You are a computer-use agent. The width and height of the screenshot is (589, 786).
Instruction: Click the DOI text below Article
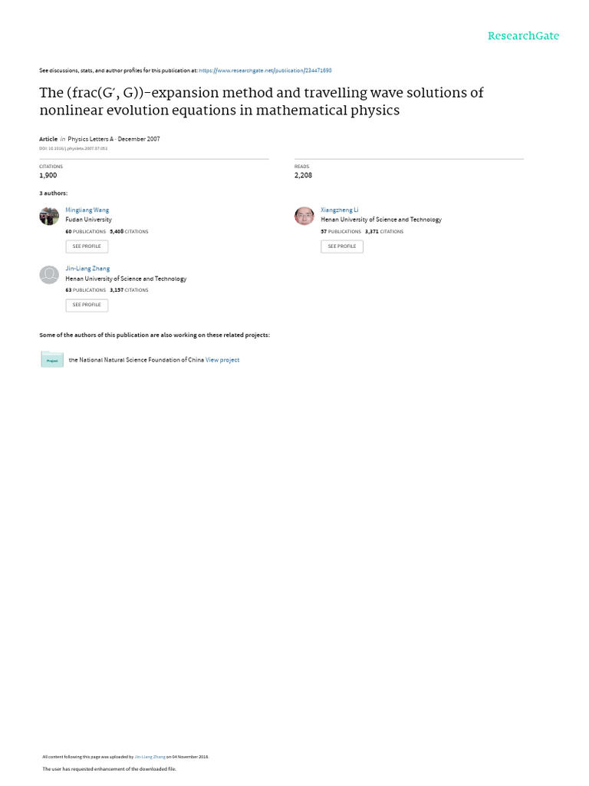tap(73, 148)
